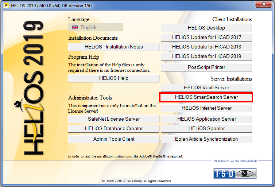
Task: Select HELiOS Update for HiCAD 2018
Action: 206,47
